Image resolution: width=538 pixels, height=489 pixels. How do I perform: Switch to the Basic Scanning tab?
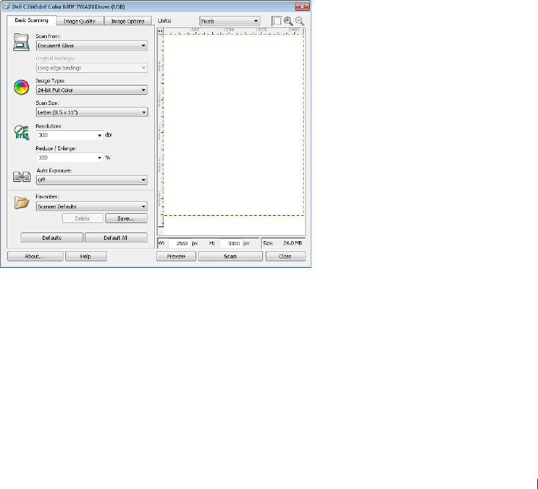[x=31, y=20]
